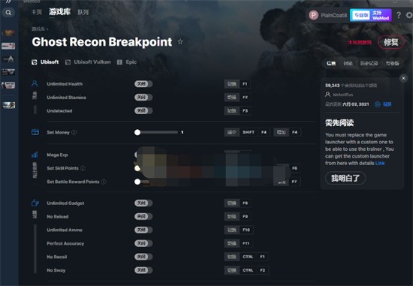This screenshot has height=286, width=413.
Task: Play the video icon beside update date
Action: click(x=377, y=104)
